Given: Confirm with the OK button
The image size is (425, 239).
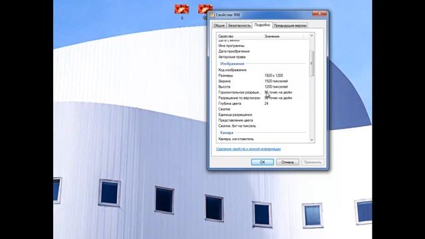Looking at the screenshot, I should pyautogui.click(x=262, y=162).
